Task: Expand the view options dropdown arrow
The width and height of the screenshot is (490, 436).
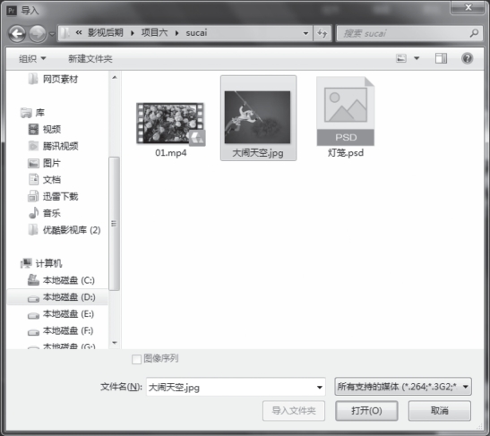Action: tap(417, 58)
